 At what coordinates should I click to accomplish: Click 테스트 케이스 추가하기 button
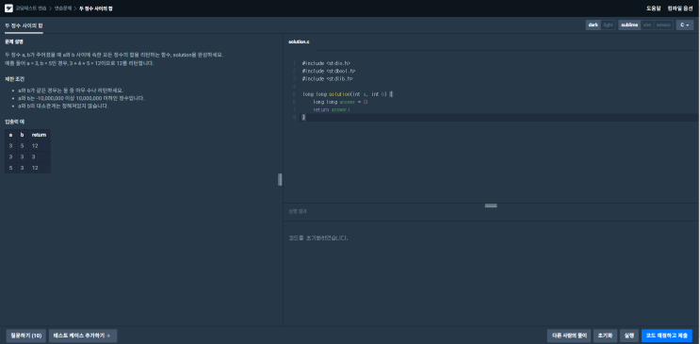[83, 336]
